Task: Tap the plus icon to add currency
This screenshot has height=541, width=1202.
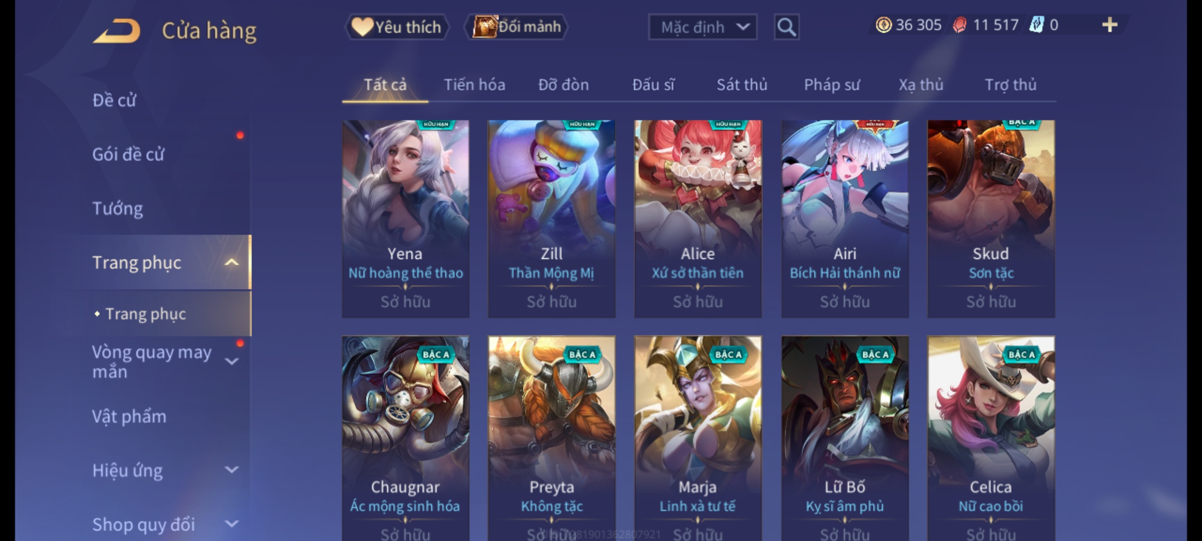Action: pyautogui.click(x=1110, y=25)
